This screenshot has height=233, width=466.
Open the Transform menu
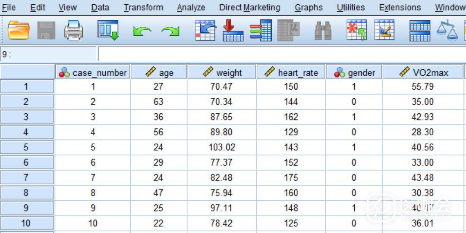click(x=143, y=7)
